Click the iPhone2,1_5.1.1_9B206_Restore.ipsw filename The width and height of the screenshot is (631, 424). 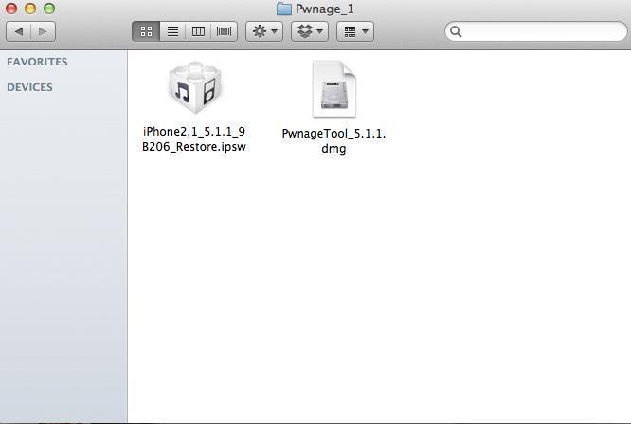tap(194, 139)
